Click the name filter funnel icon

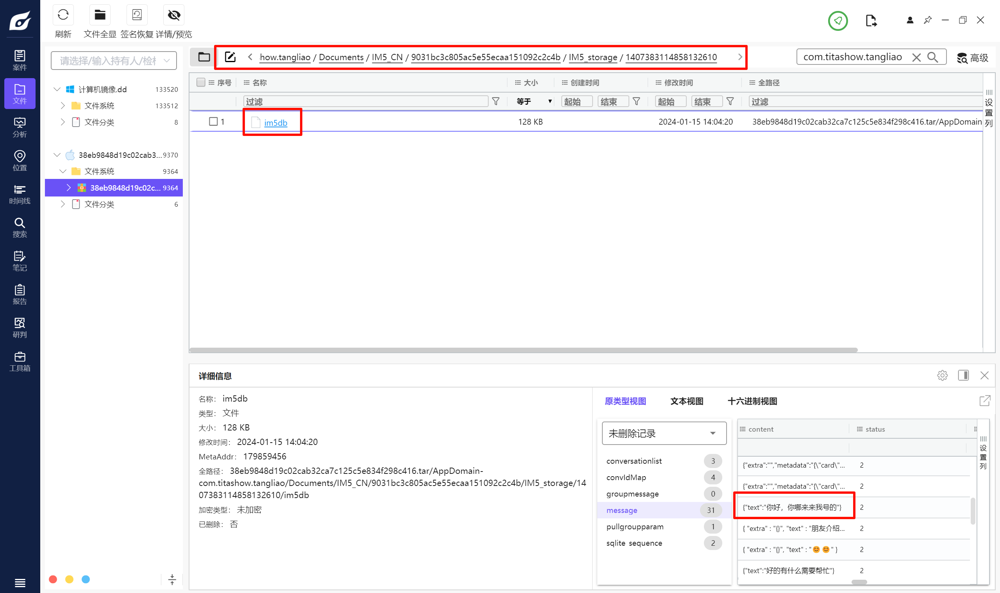pyautogui.click(x=495, y=102)
